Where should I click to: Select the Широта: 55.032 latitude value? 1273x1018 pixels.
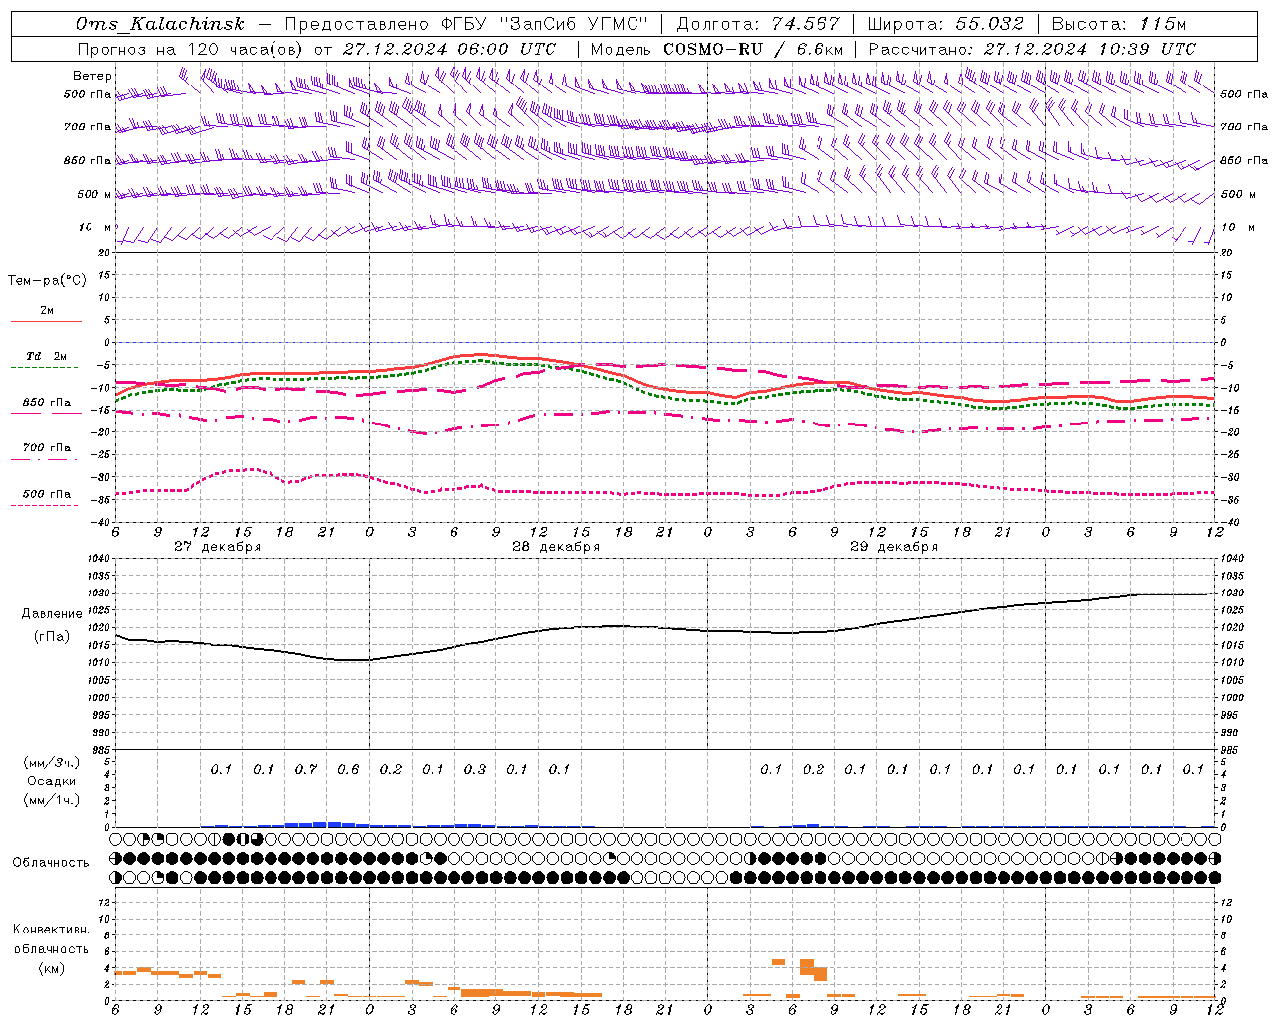946,24
